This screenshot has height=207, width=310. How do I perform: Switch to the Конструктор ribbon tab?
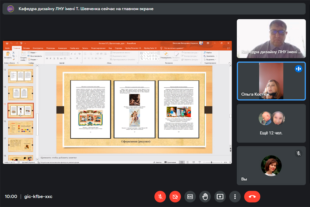click(38, 48)
